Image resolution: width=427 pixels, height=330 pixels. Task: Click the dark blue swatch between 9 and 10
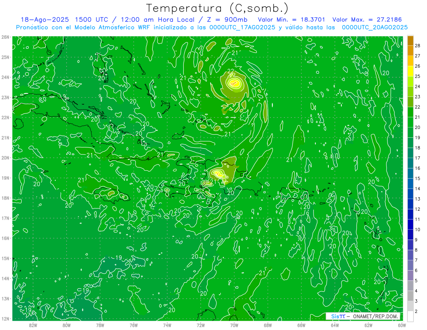click(410, 235)
